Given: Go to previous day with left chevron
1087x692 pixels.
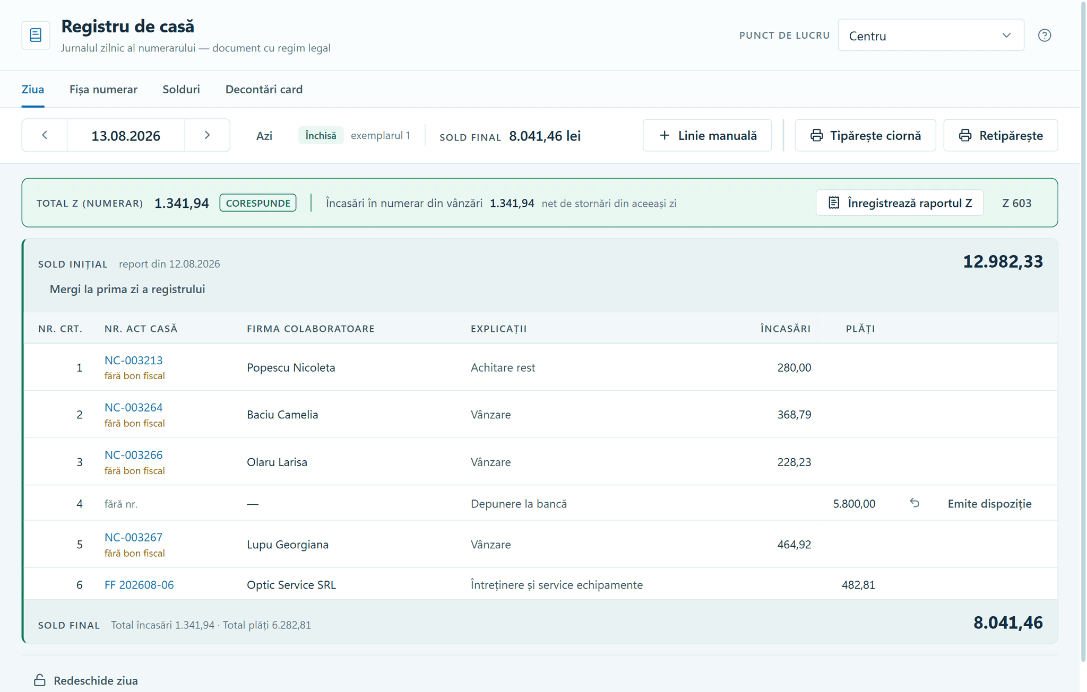Looking at the screenshot, I should (x=45, y=135).
